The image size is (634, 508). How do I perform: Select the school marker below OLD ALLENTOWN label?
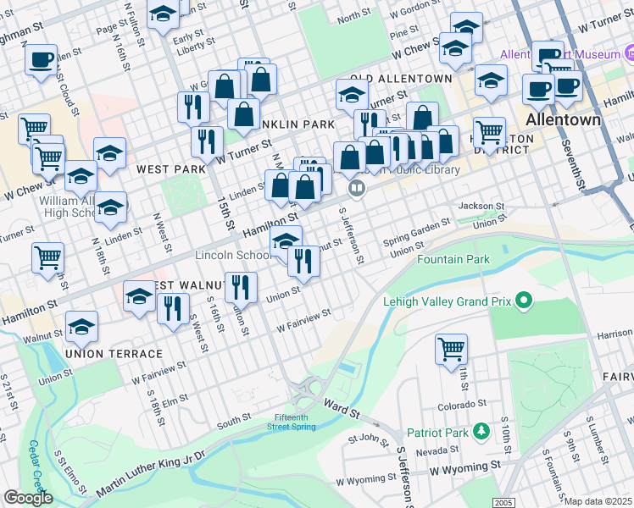click(352, 95)
